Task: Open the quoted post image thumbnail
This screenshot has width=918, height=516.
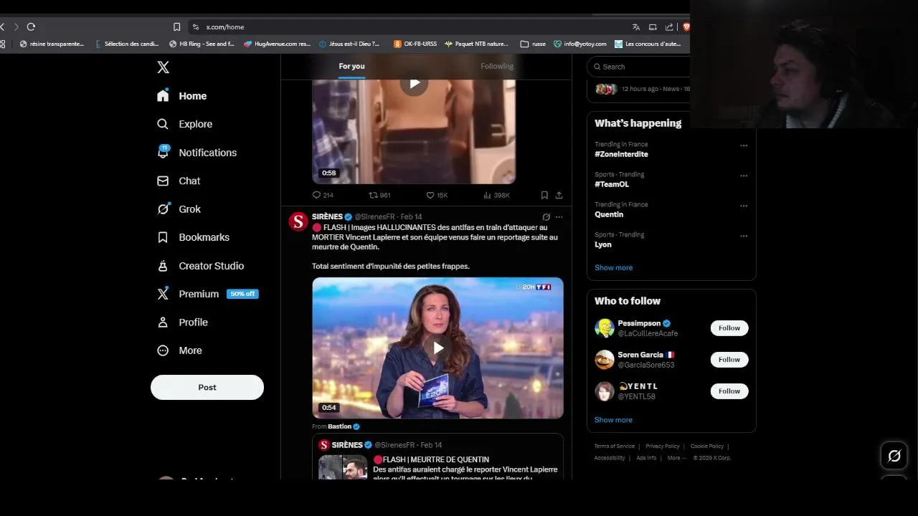Action: point(343,467)
